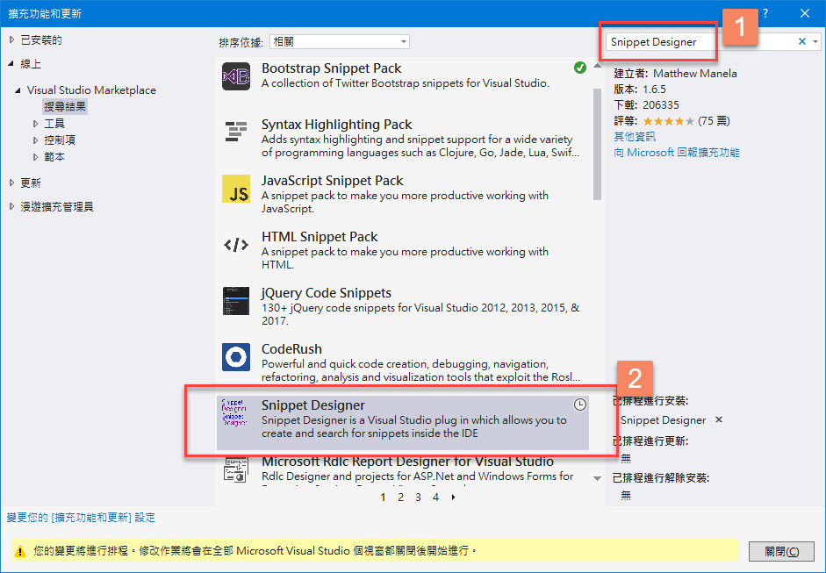Click the Bootstrap Snippet Pack icon

[236, 76]
